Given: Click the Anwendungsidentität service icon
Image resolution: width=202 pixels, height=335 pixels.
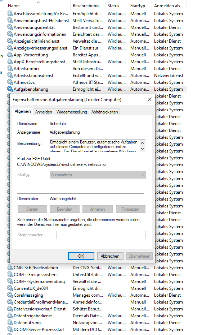Looking at the screenshot, I should pos(10,27).
